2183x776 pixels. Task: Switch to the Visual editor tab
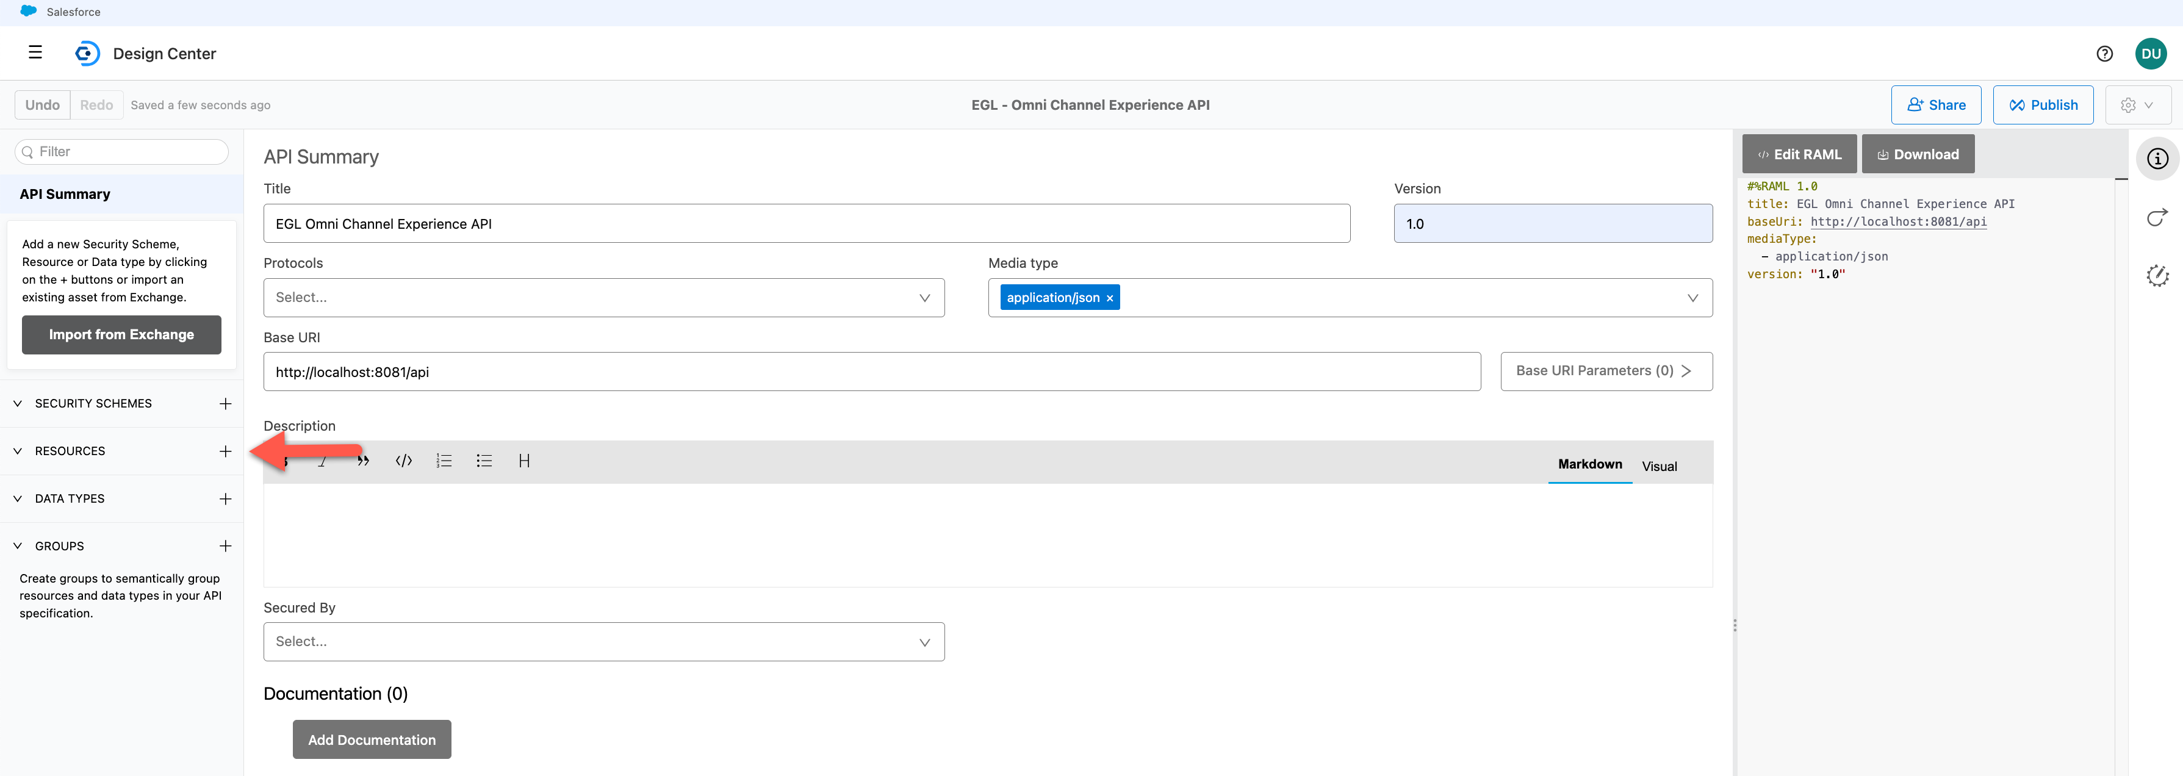coord(1658,466)
